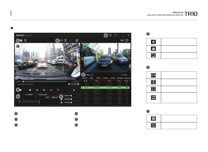Click the Date column header
Image resolution: width=208 pixels, height=152 pixels.
pos(97,81)
